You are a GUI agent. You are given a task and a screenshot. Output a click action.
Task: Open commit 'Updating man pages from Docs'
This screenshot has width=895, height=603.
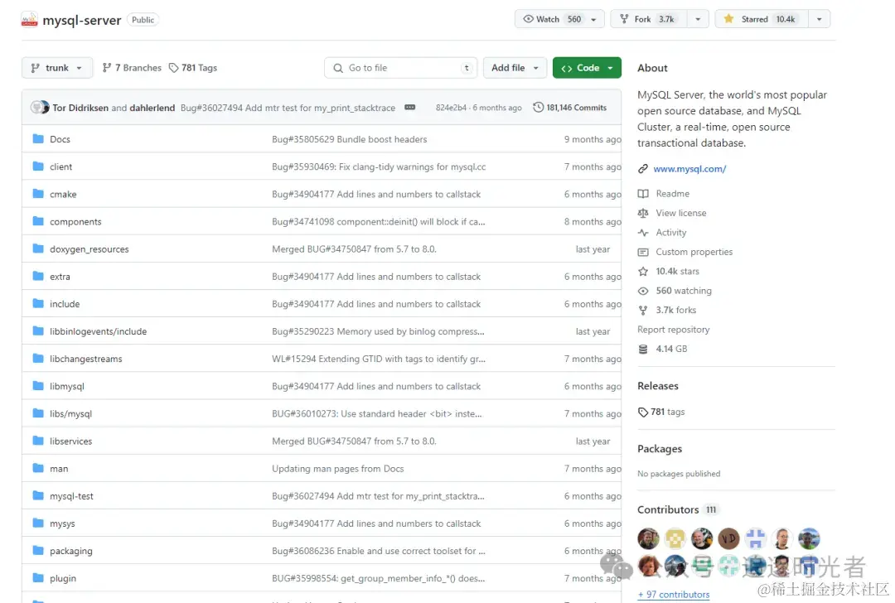(x=338, y=468)
